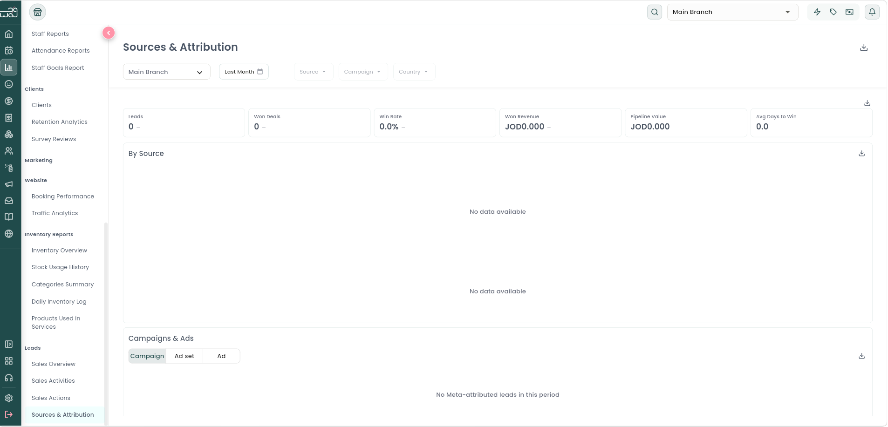Open the Clients report link

41,105
